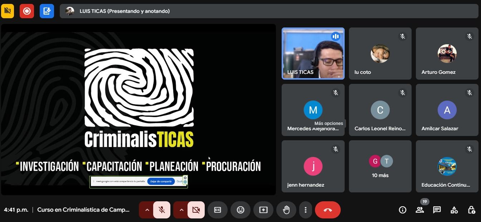
Task: Click the red recording extension icon
Action: point(27,11)
